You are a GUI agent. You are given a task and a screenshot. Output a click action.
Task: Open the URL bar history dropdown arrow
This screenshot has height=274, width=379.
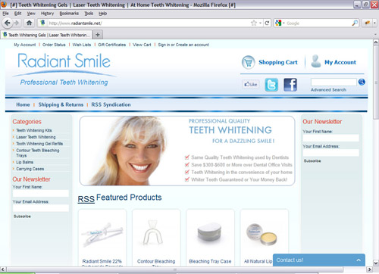point(260,23)
